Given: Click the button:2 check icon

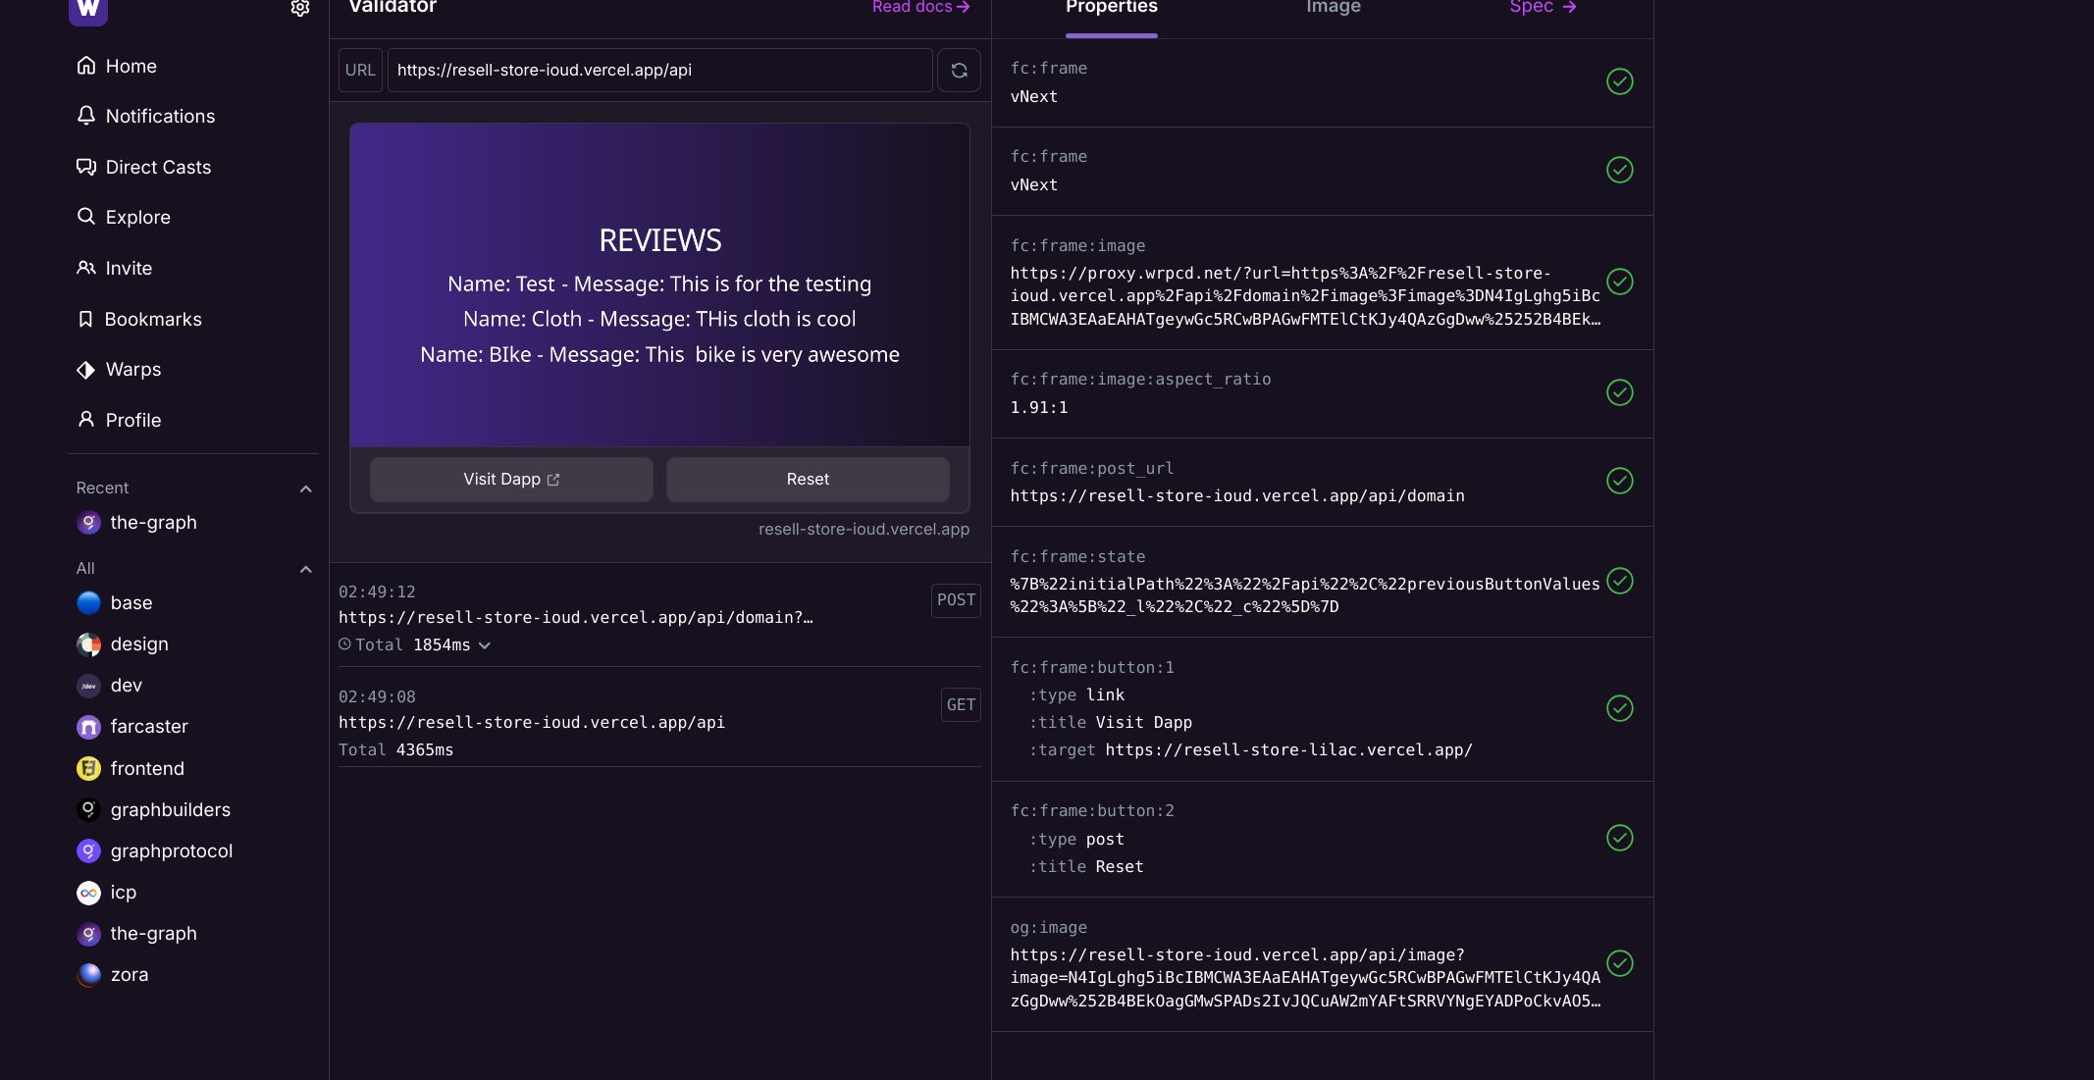Looking at the screenshot, I should click(x=1619, y=838).
